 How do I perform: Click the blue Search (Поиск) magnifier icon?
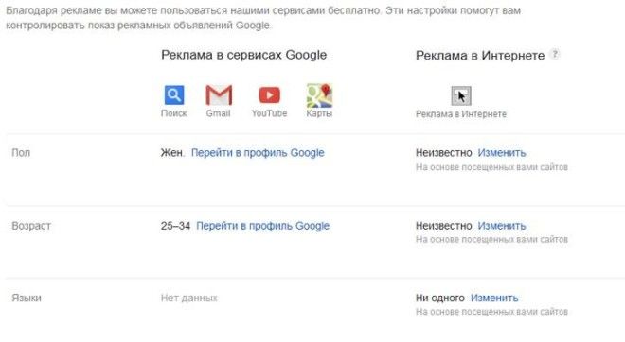pos(174,95)
